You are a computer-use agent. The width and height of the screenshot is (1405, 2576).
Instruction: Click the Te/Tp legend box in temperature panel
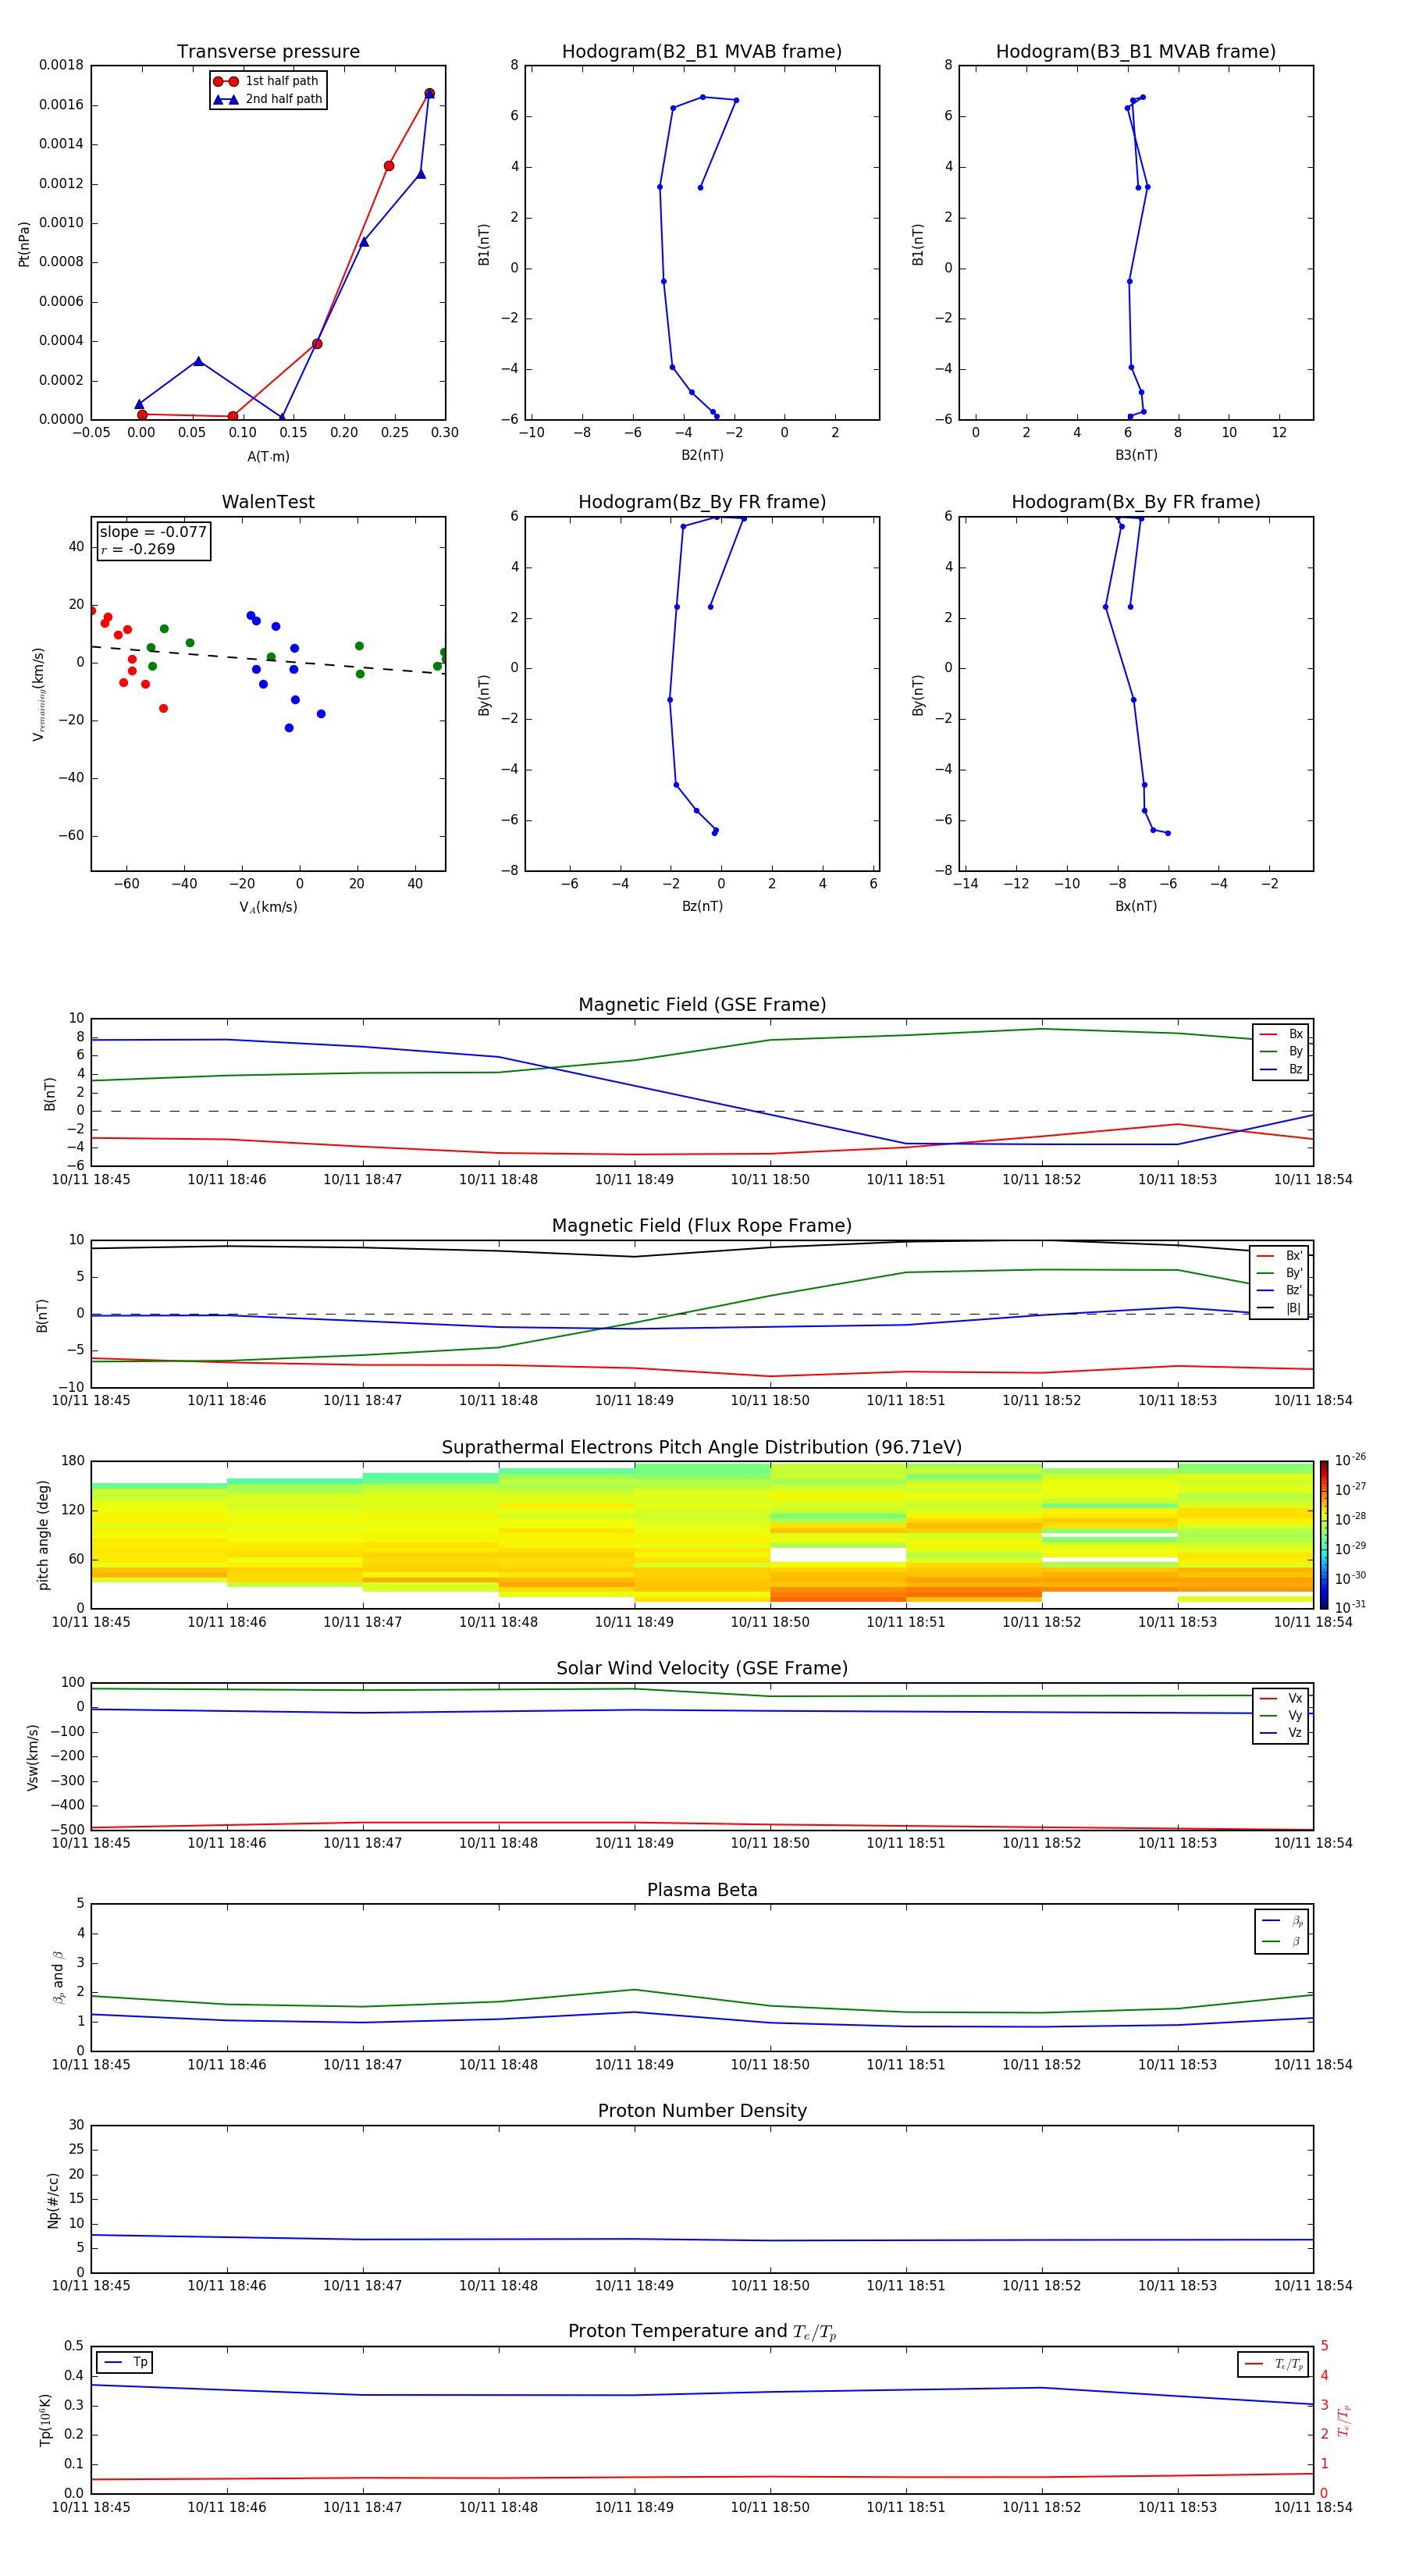1273,2365
